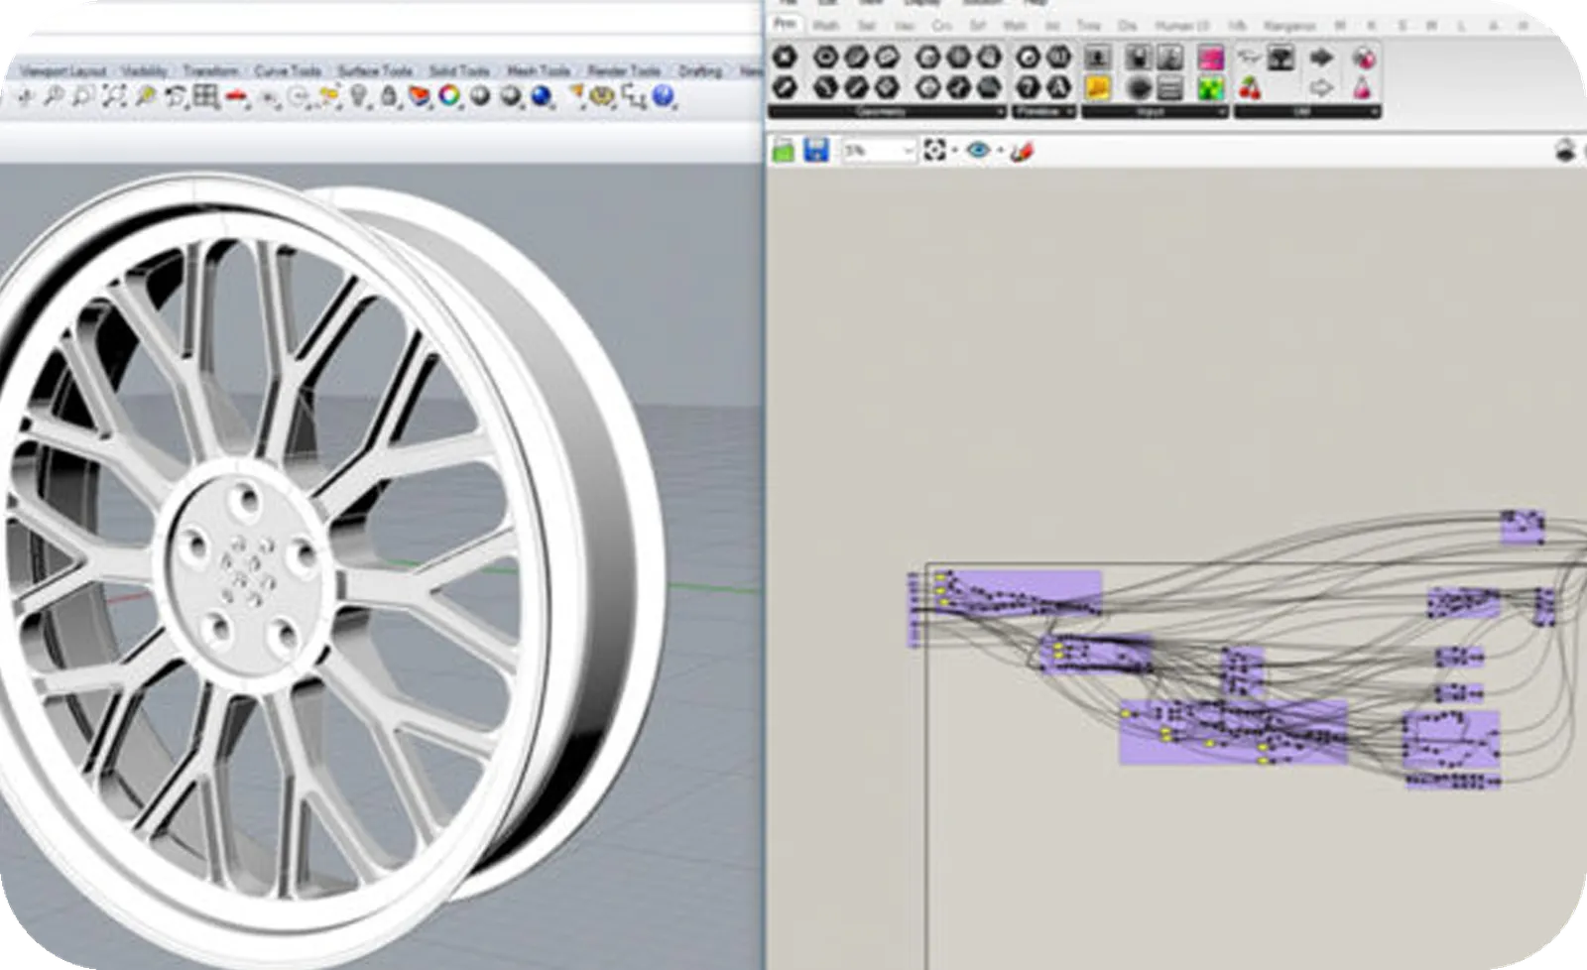Click the blue Help question mark icon

click(665, 96)
